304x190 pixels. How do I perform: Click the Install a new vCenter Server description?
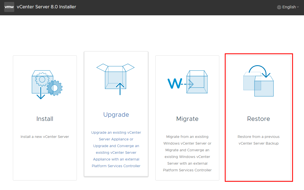point(45,137)
